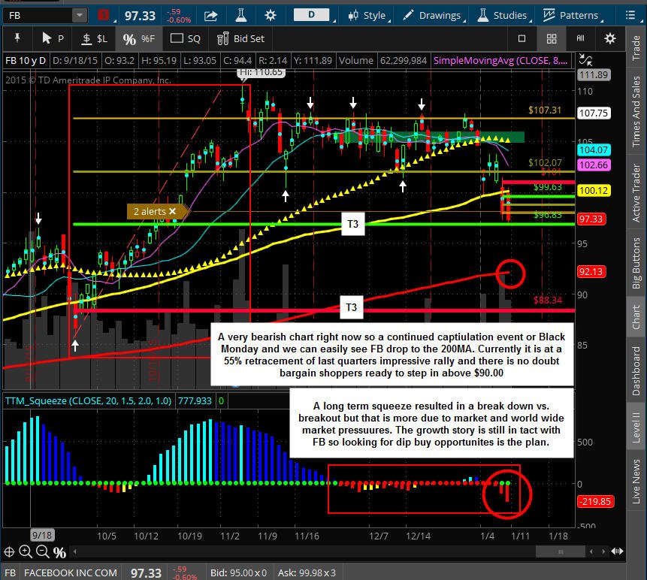
Task: Click the Bid Set tool
Action: tap(240, 39)
